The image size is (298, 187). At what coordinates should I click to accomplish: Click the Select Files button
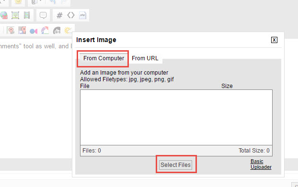click(175, 165)
